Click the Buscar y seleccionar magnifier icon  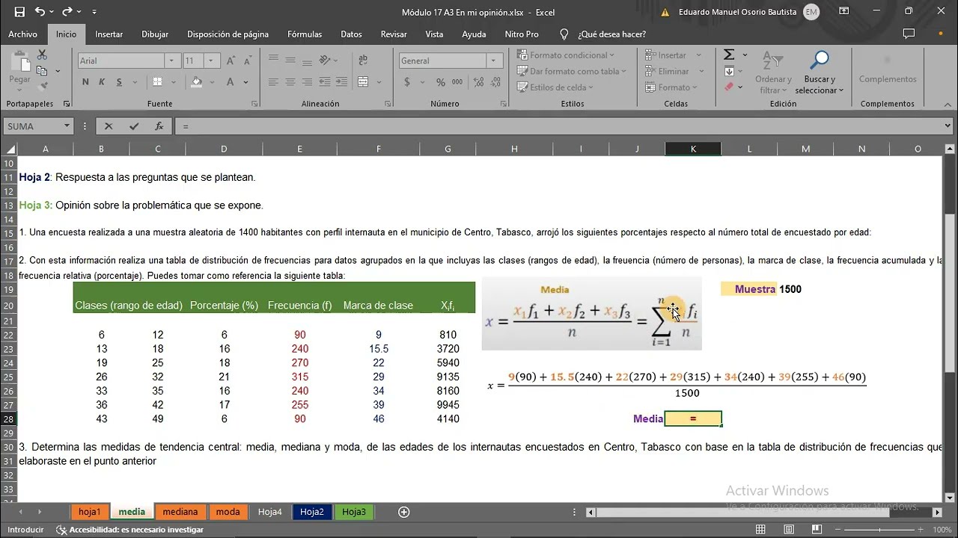(x=820, y=60)
